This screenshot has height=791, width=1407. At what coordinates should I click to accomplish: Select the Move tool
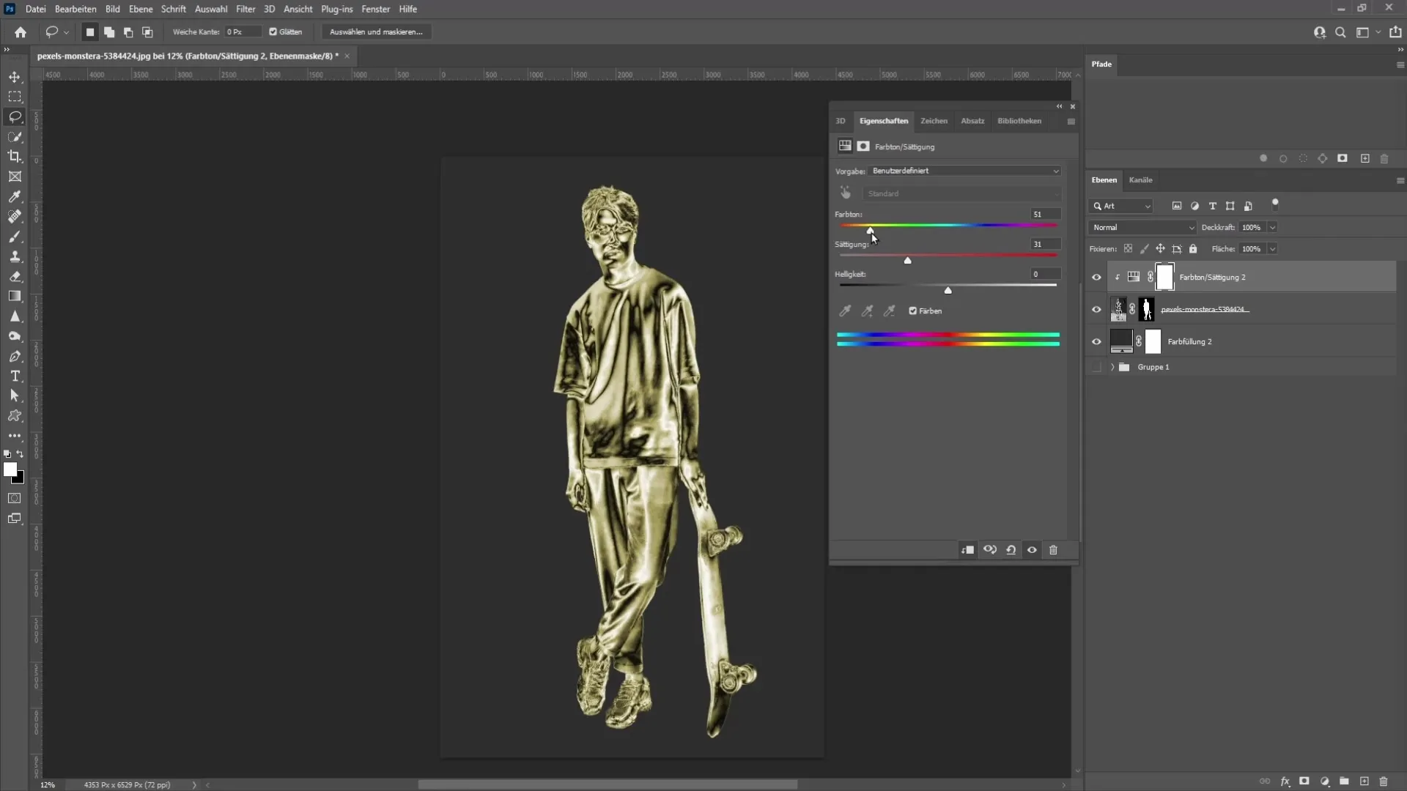point(15,76)
